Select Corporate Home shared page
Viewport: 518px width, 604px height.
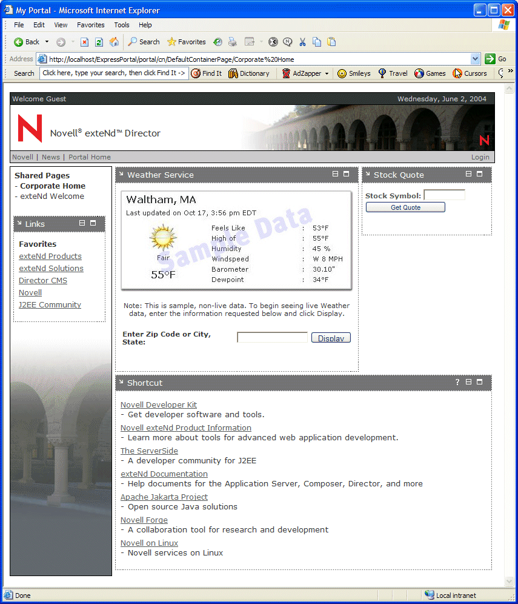coord(53,186)
